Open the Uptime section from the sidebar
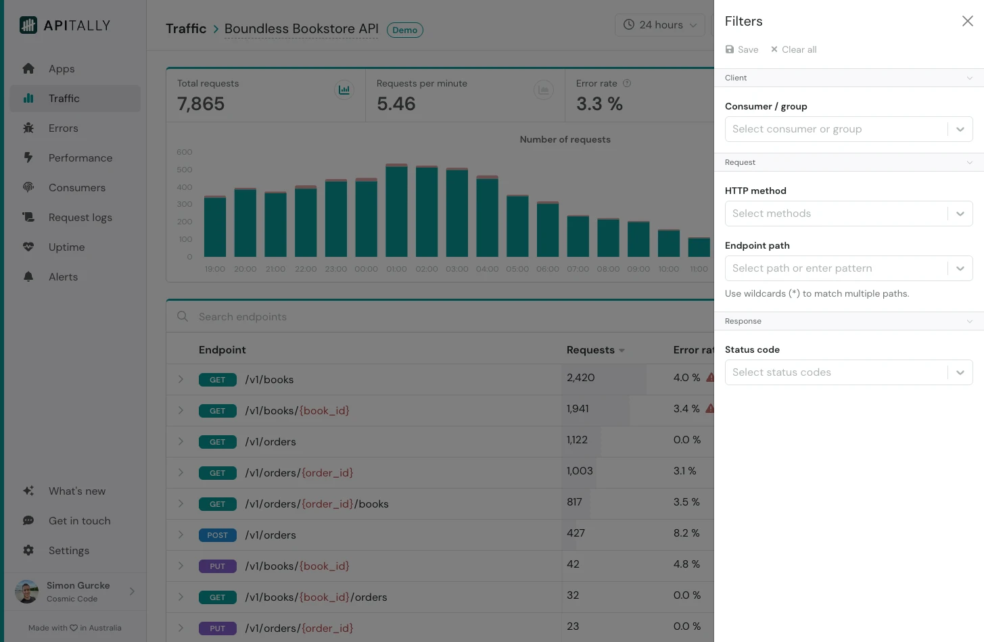Viewport: 984px width, 642px height. pos(66,247)
